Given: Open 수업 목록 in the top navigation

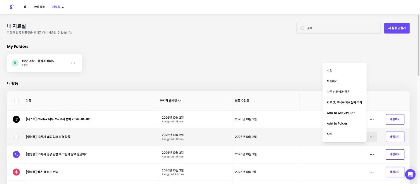Looking at the screenshot, I should coord(39,7).
